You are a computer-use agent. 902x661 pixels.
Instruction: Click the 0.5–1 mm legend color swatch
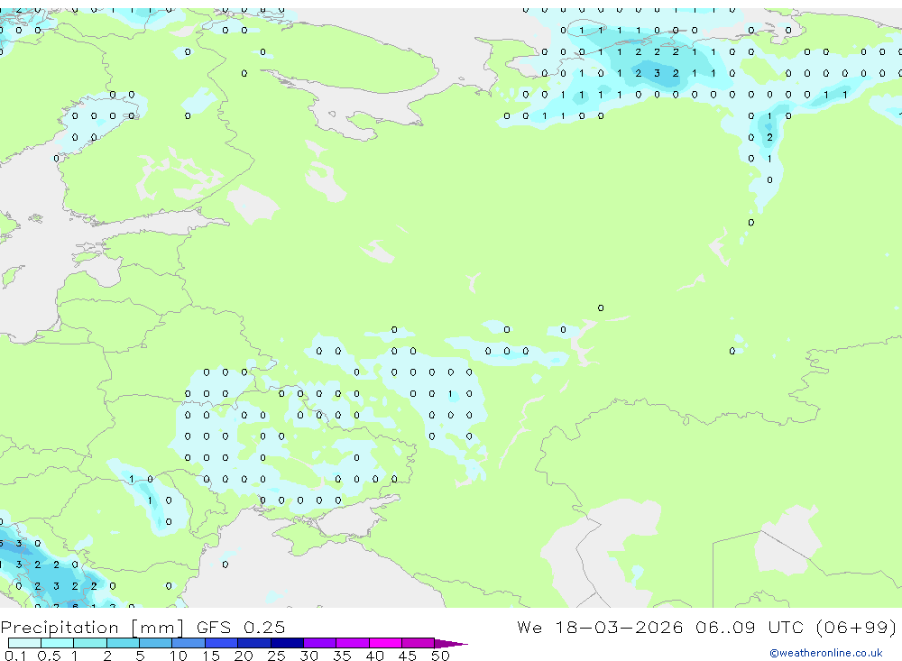[58, 643]
